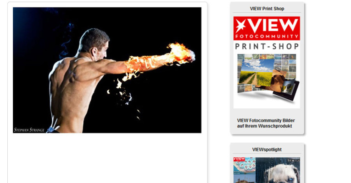The height and width of the screenshot is (183, 351).
Task: Open the boxer with flaming arm photo
Action: 107,70
